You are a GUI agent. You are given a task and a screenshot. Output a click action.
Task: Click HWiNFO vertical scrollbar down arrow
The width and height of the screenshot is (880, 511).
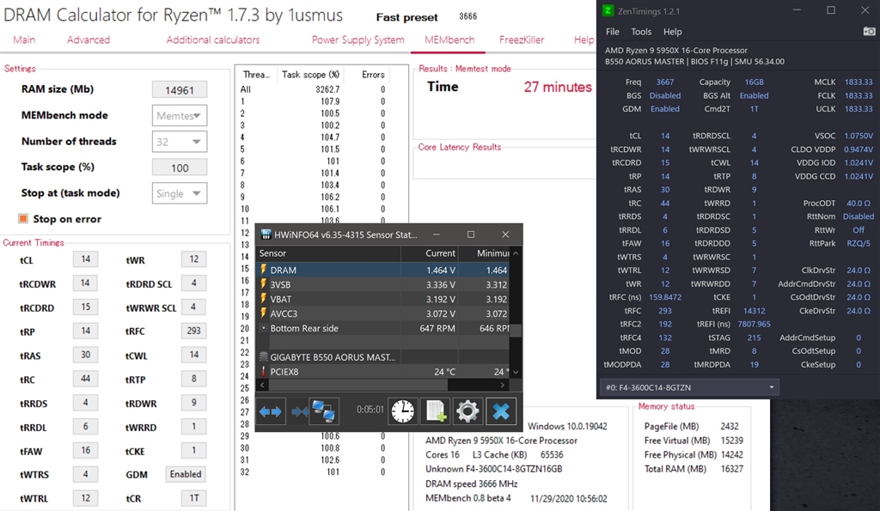point(516,373)
